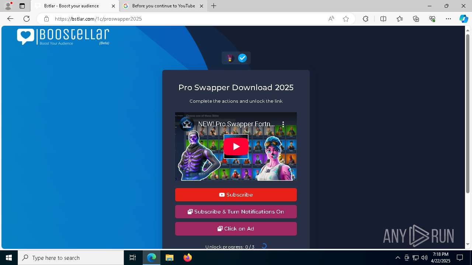The image size is (472, 265).
Task: Click the taskbar search box
Action: (71, 258)
